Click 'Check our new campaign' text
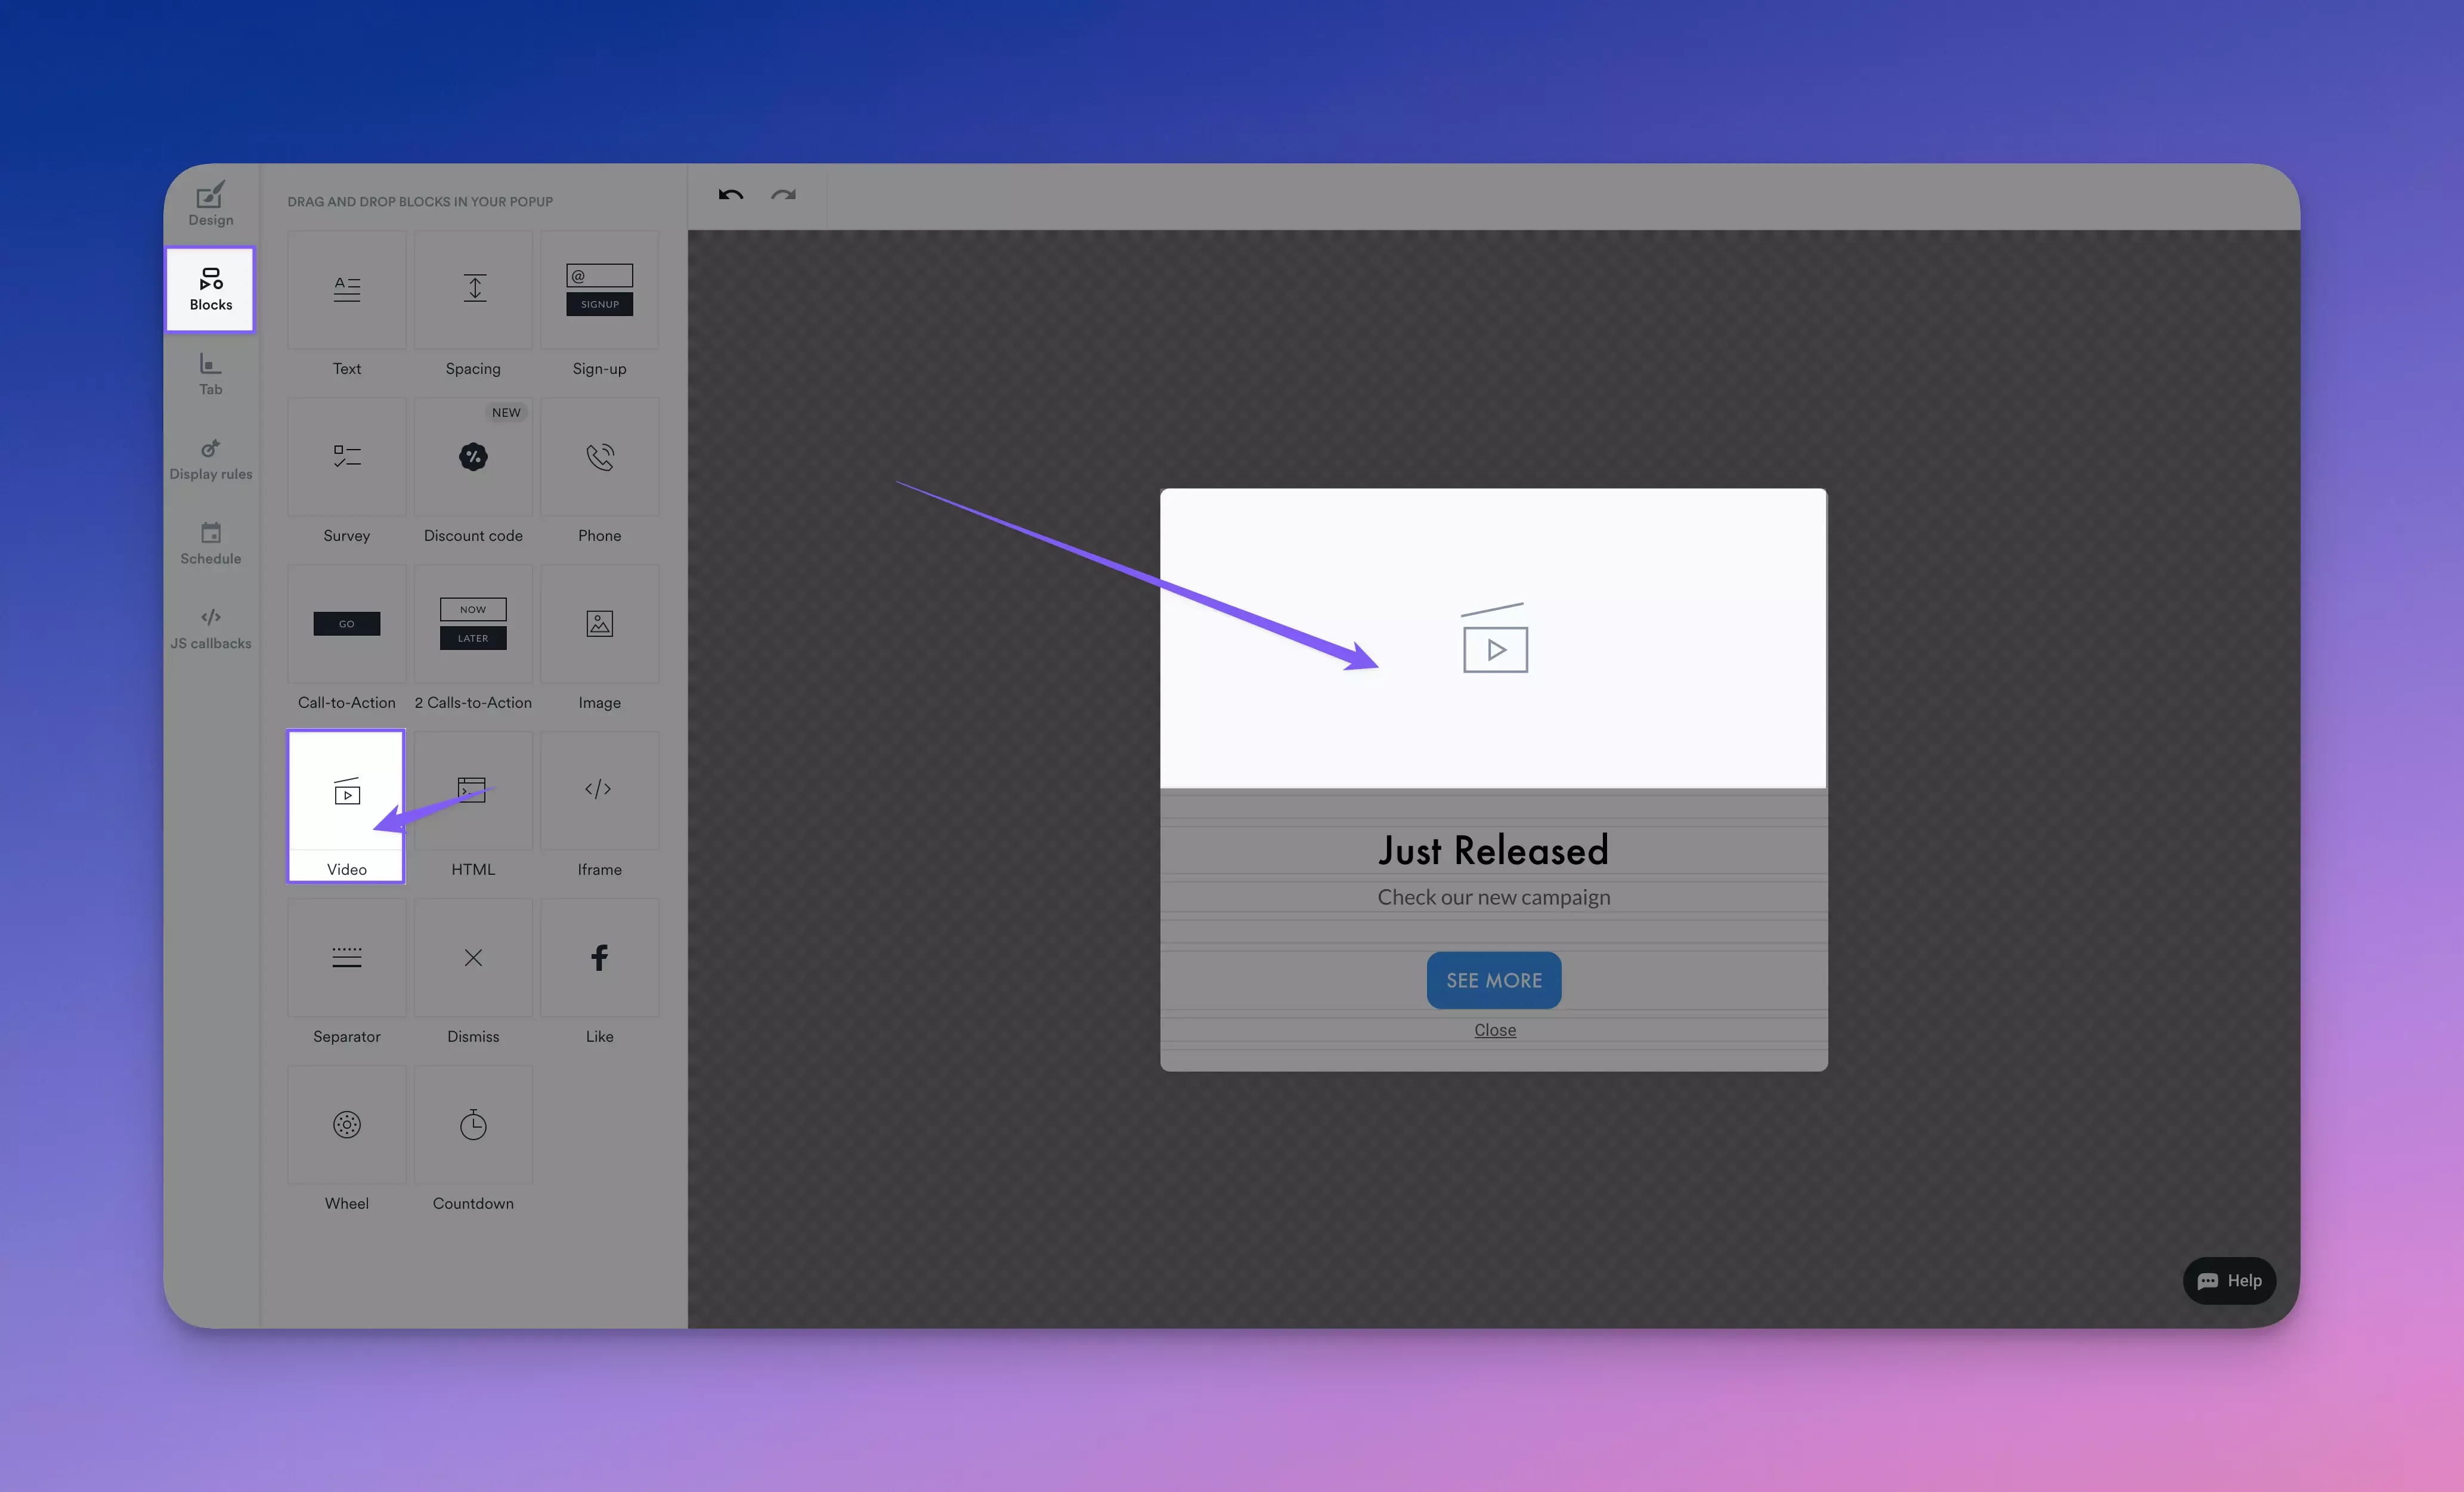2464x1492 pixels. tap(1494, 897)
